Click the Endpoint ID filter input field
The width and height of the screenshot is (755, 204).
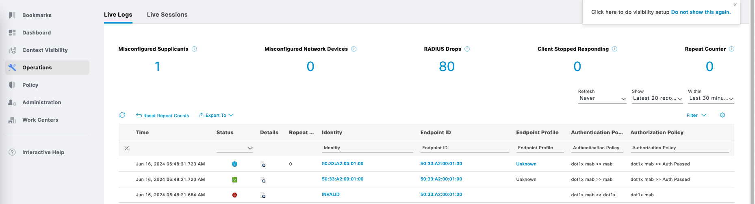pyautogui.click(x=464, y=148)
